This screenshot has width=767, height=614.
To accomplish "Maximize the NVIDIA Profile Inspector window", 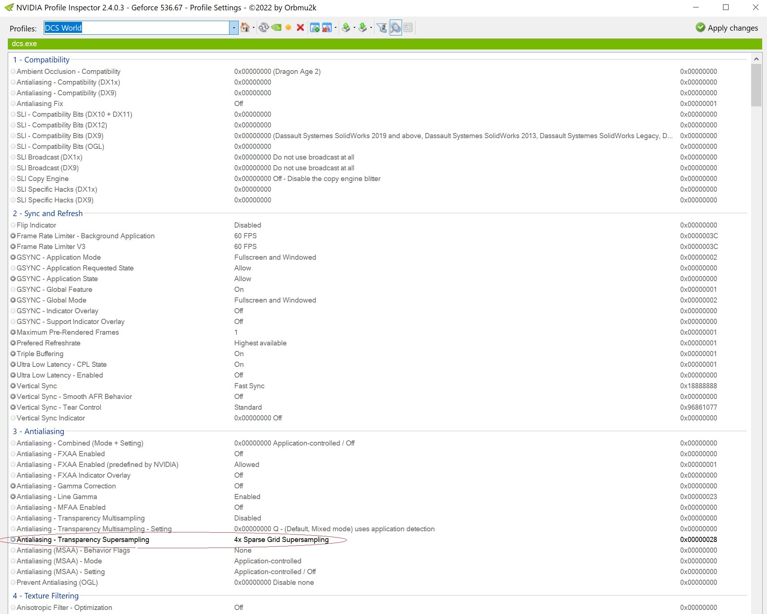I will point(726,7).
